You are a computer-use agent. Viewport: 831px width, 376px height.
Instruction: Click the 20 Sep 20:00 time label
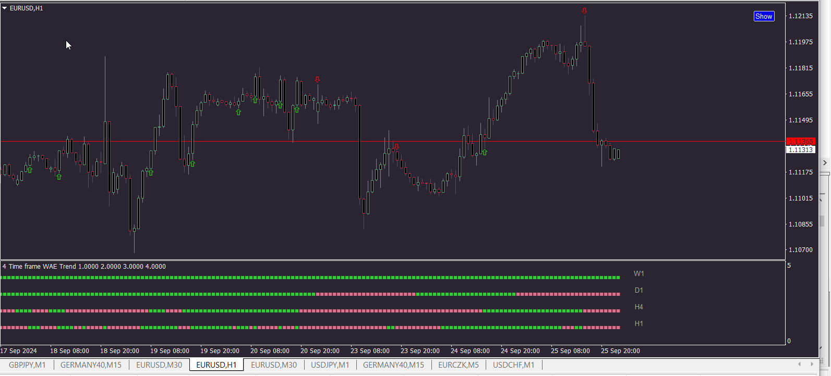320,351
